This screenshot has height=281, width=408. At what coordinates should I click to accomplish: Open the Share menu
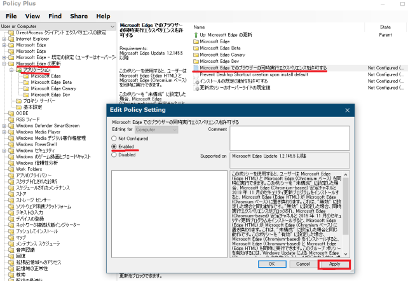click(x=79, y=16)
